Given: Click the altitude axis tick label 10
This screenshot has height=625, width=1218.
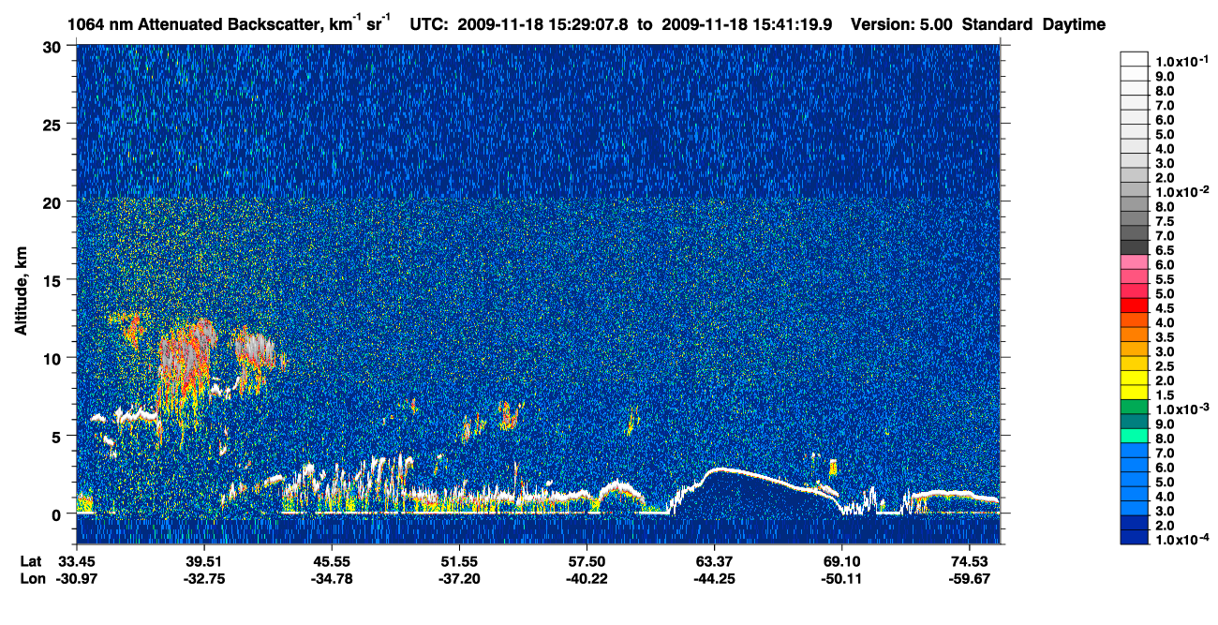Looking at the screenshot, I should [x=53, y=358].
